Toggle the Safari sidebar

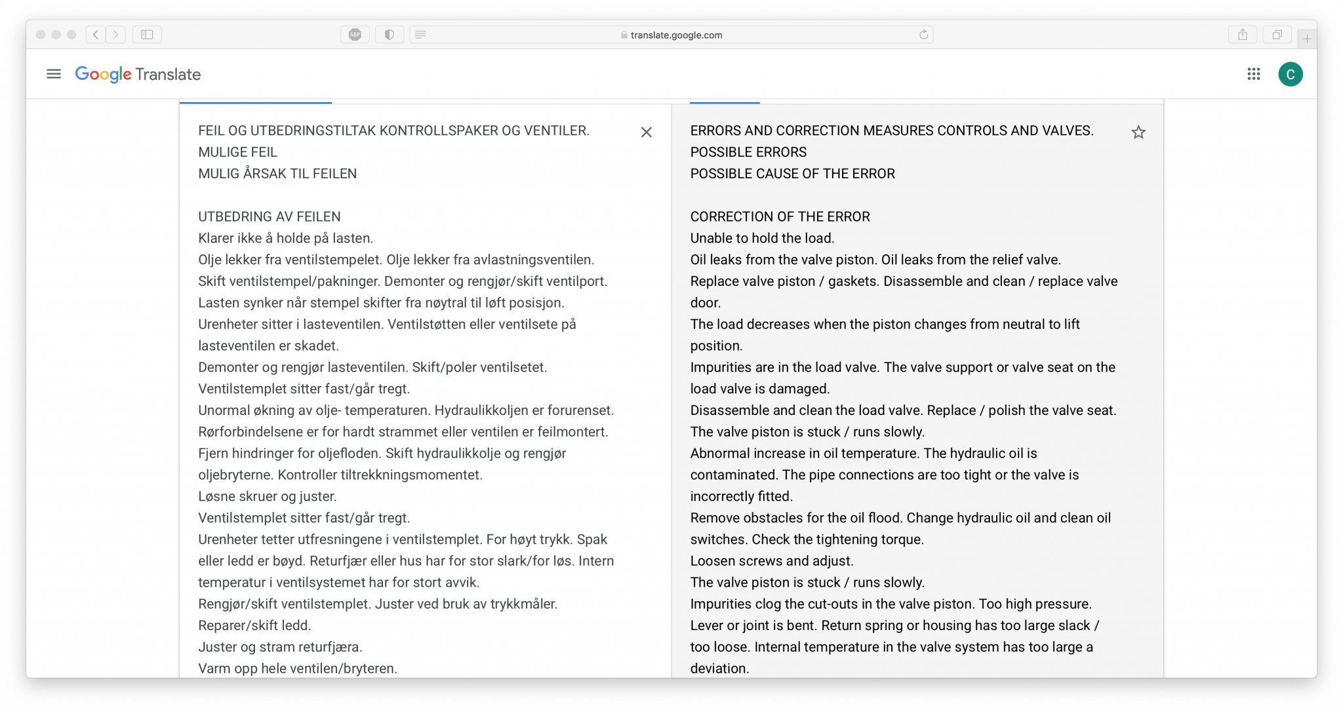tap(147, 35)
